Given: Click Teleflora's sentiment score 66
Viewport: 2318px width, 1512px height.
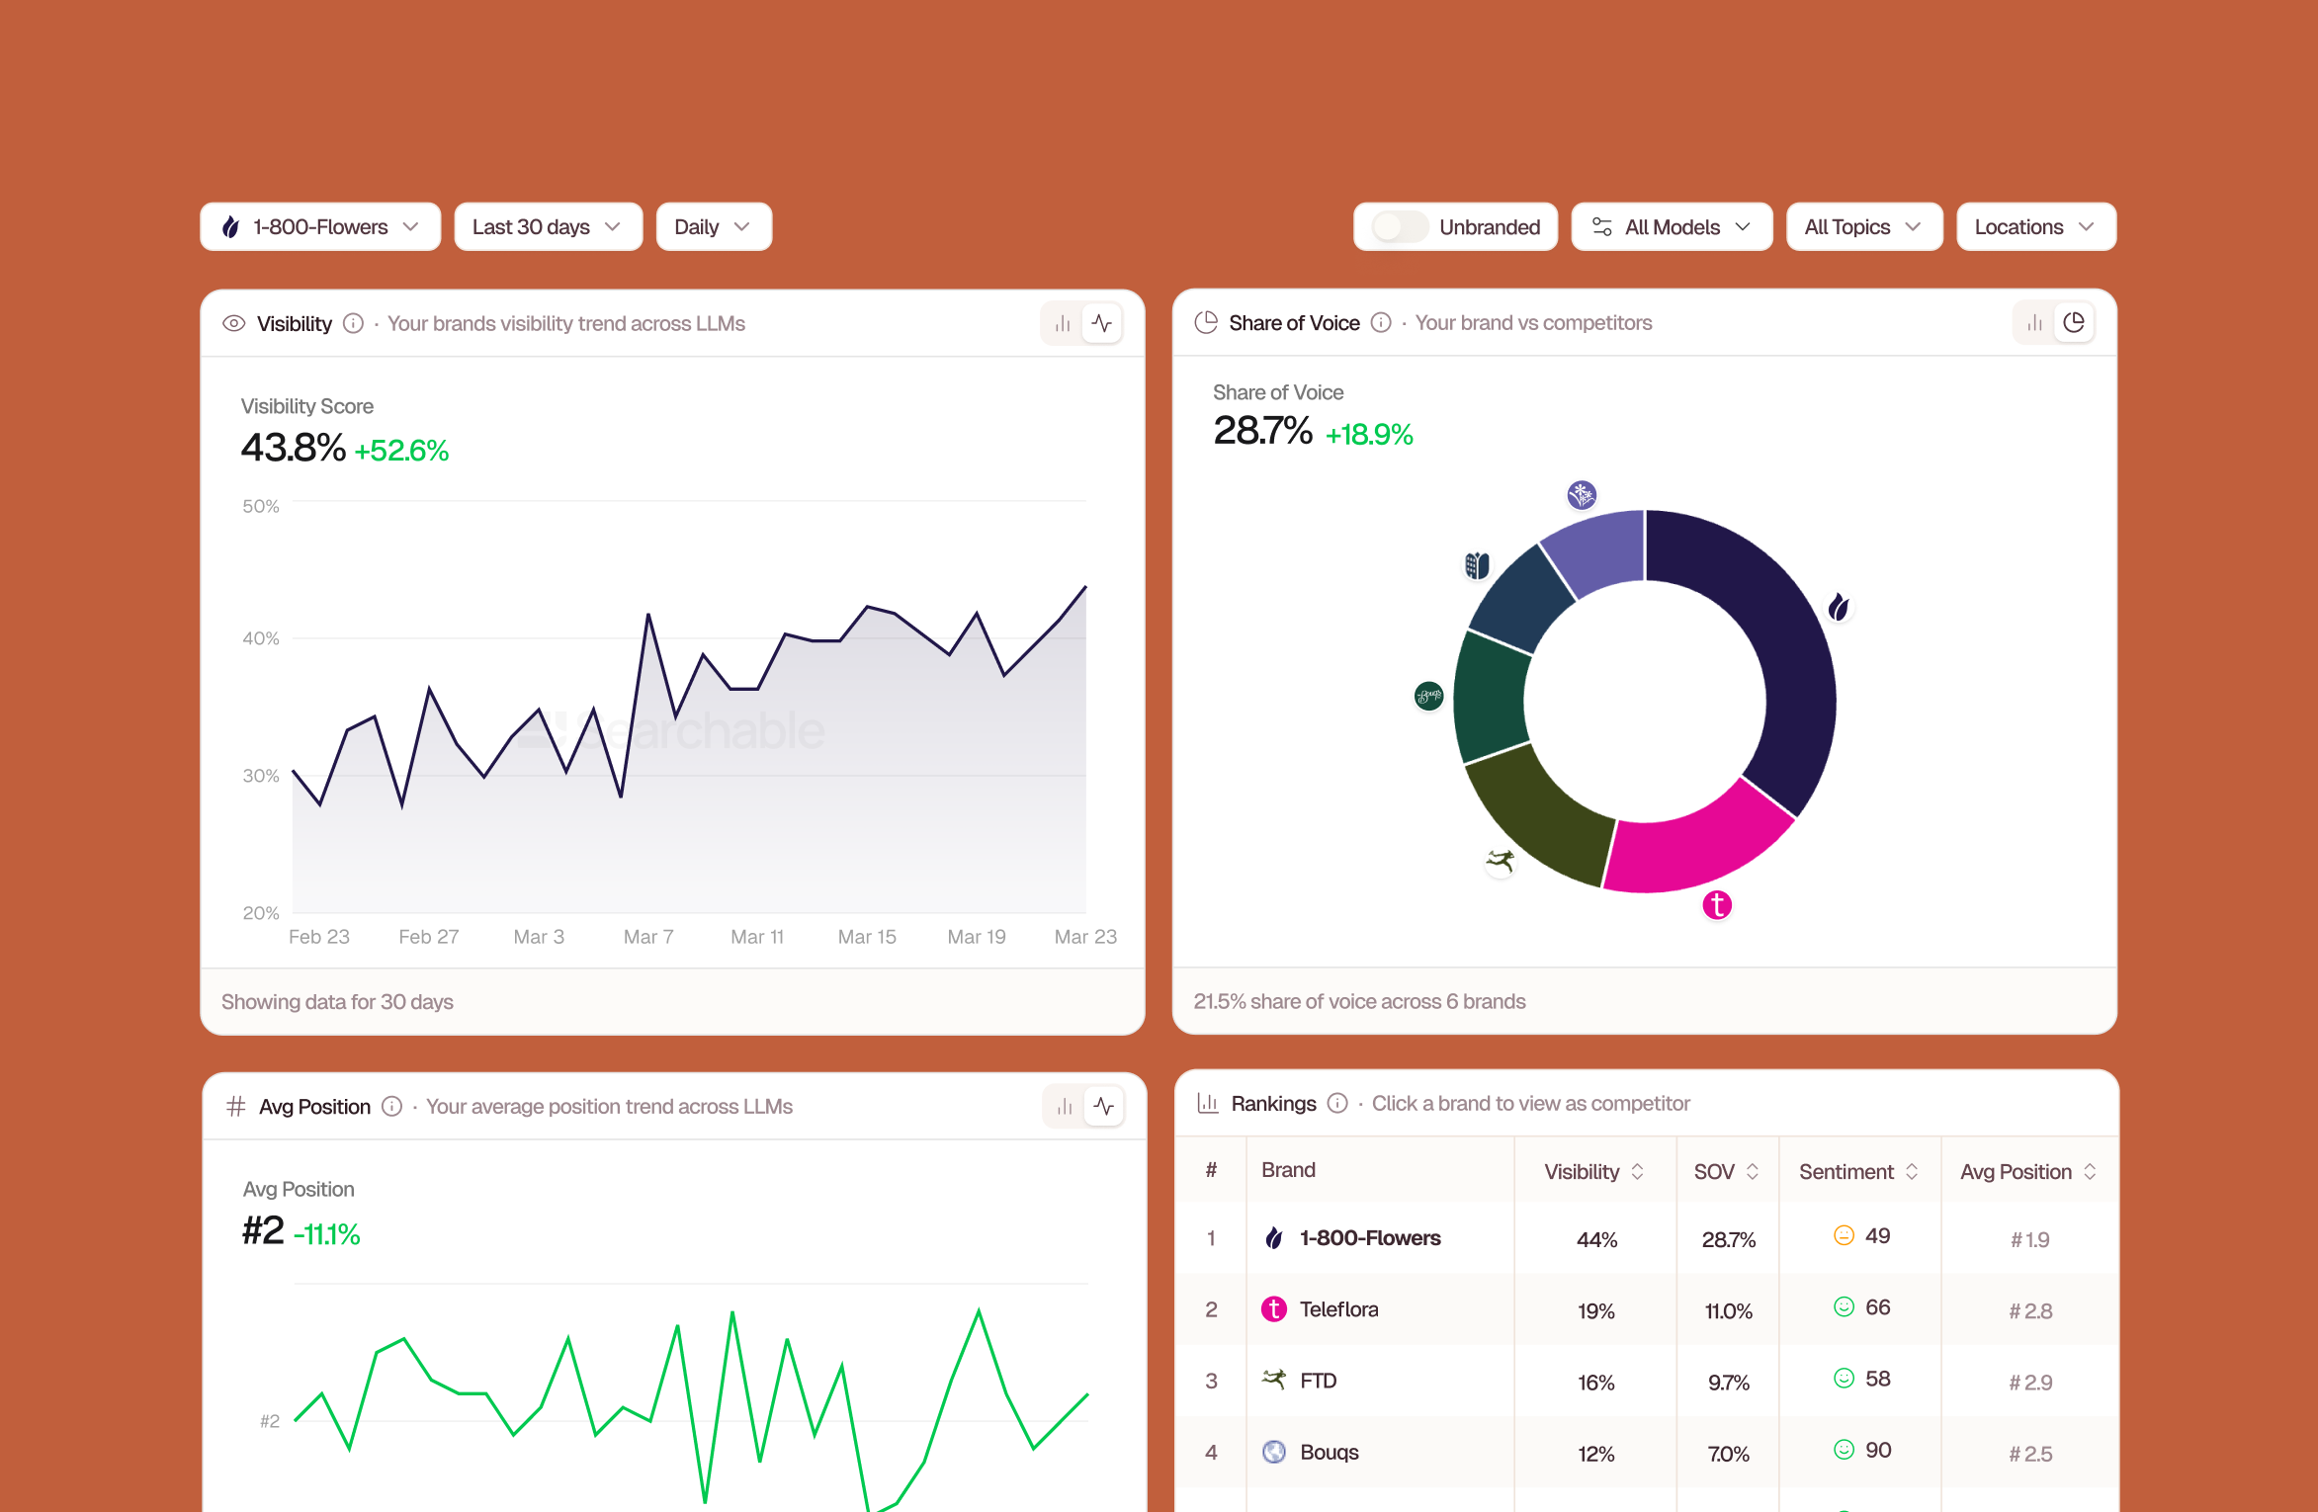Looking at the screenshot, I should pos(1877,1307).
